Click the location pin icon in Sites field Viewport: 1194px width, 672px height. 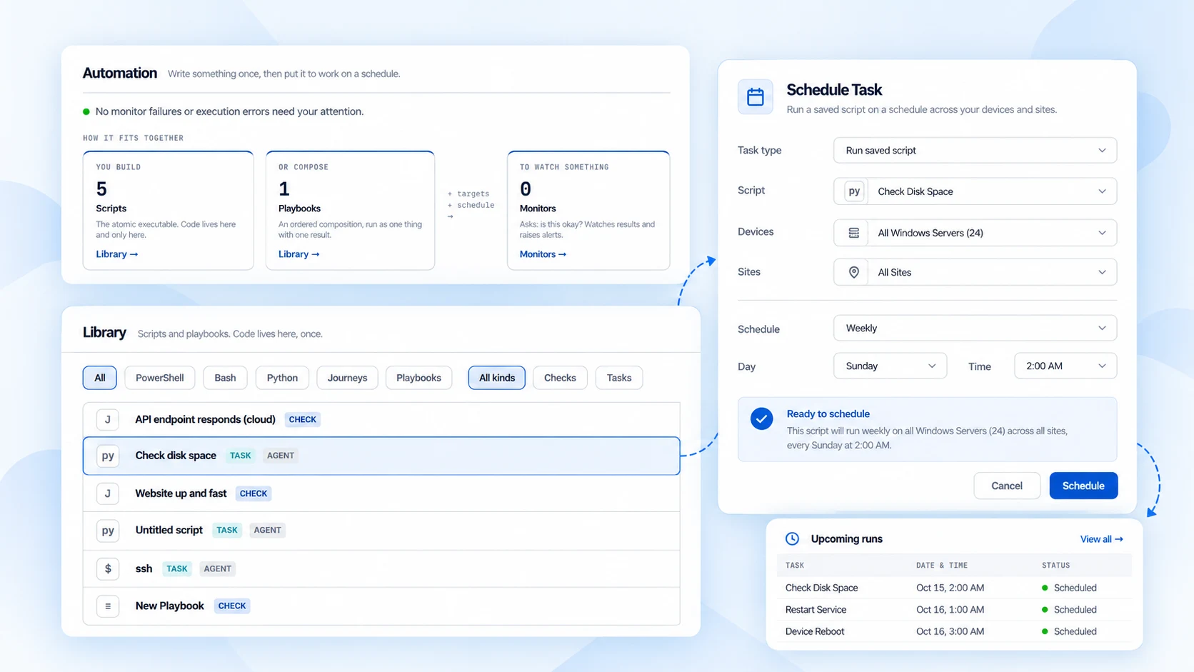click(x=853, y=272)
